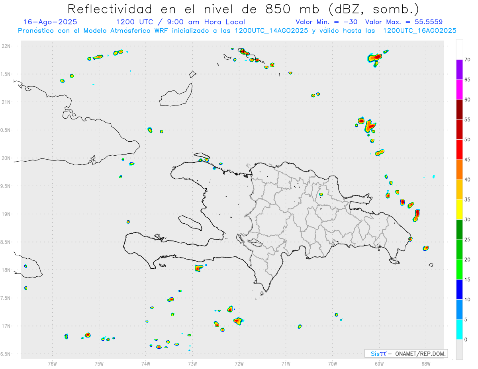The image size is (478, 369).
Task: Click the purple 65–70 dBZ colorbar segment
Action: [x=459, y=70]
